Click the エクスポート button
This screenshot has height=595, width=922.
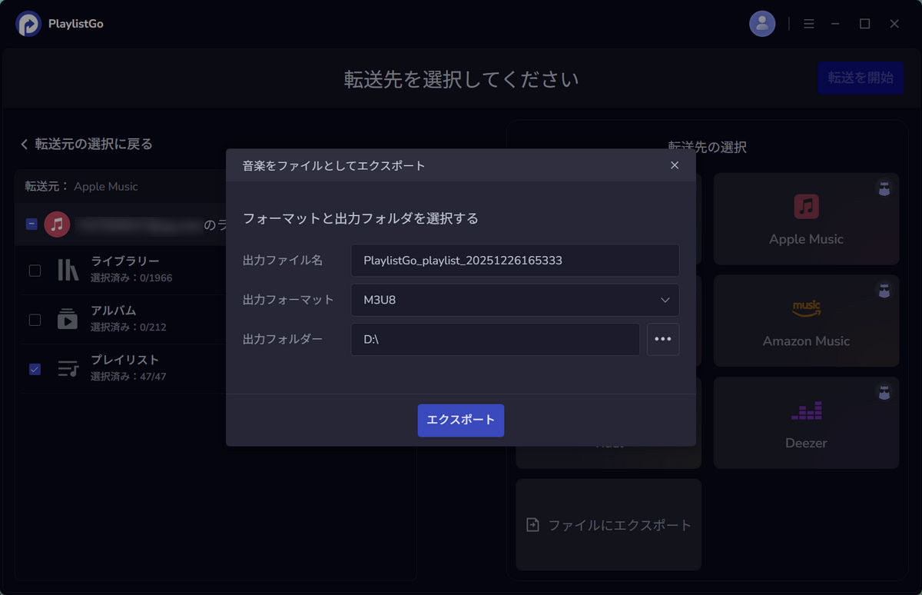(x=460, y=420)
